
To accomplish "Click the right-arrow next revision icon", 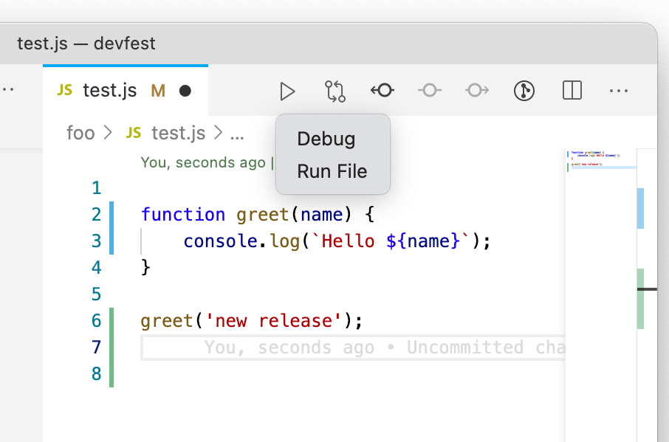I will tap(476, 91).
